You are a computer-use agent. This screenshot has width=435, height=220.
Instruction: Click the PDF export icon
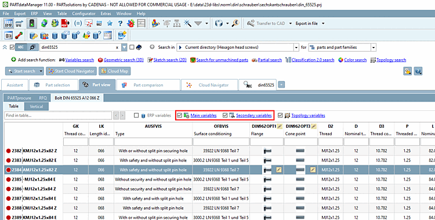(65, 23)
